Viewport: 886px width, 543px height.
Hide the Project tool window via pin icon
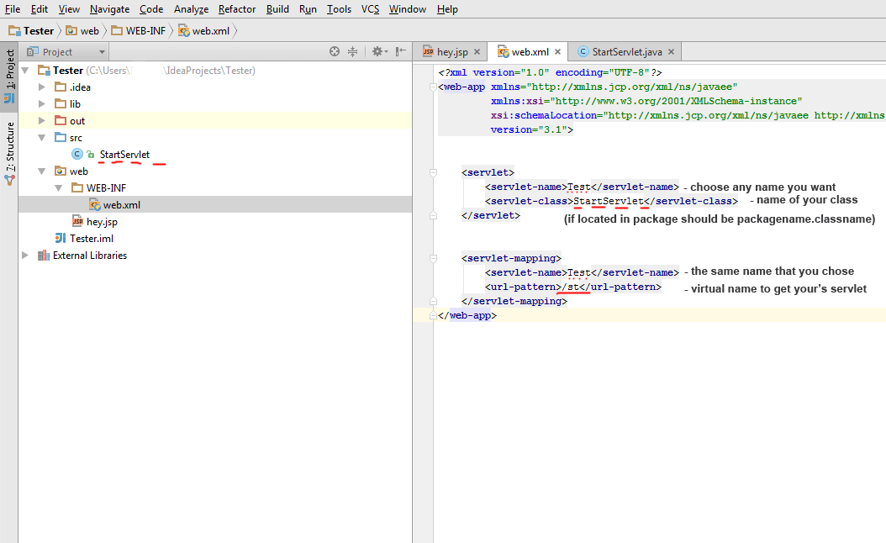[401, 52]
